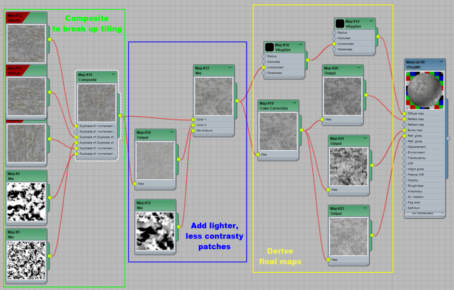Click Mix Amount socket on Map #33
The height and width of the screenshot is (290, 454).
[193, 131]
